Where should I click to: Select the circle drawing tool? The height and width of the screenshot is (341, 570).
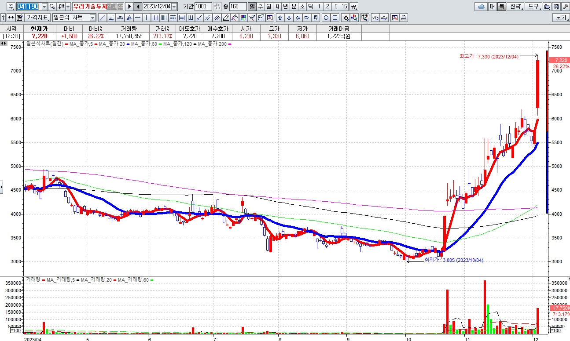pos(326,18)
